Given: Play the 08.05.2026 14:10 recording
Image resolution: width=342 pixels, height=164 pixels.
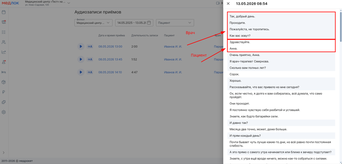Looking at the screenshot, I should (x=81, y=72).
